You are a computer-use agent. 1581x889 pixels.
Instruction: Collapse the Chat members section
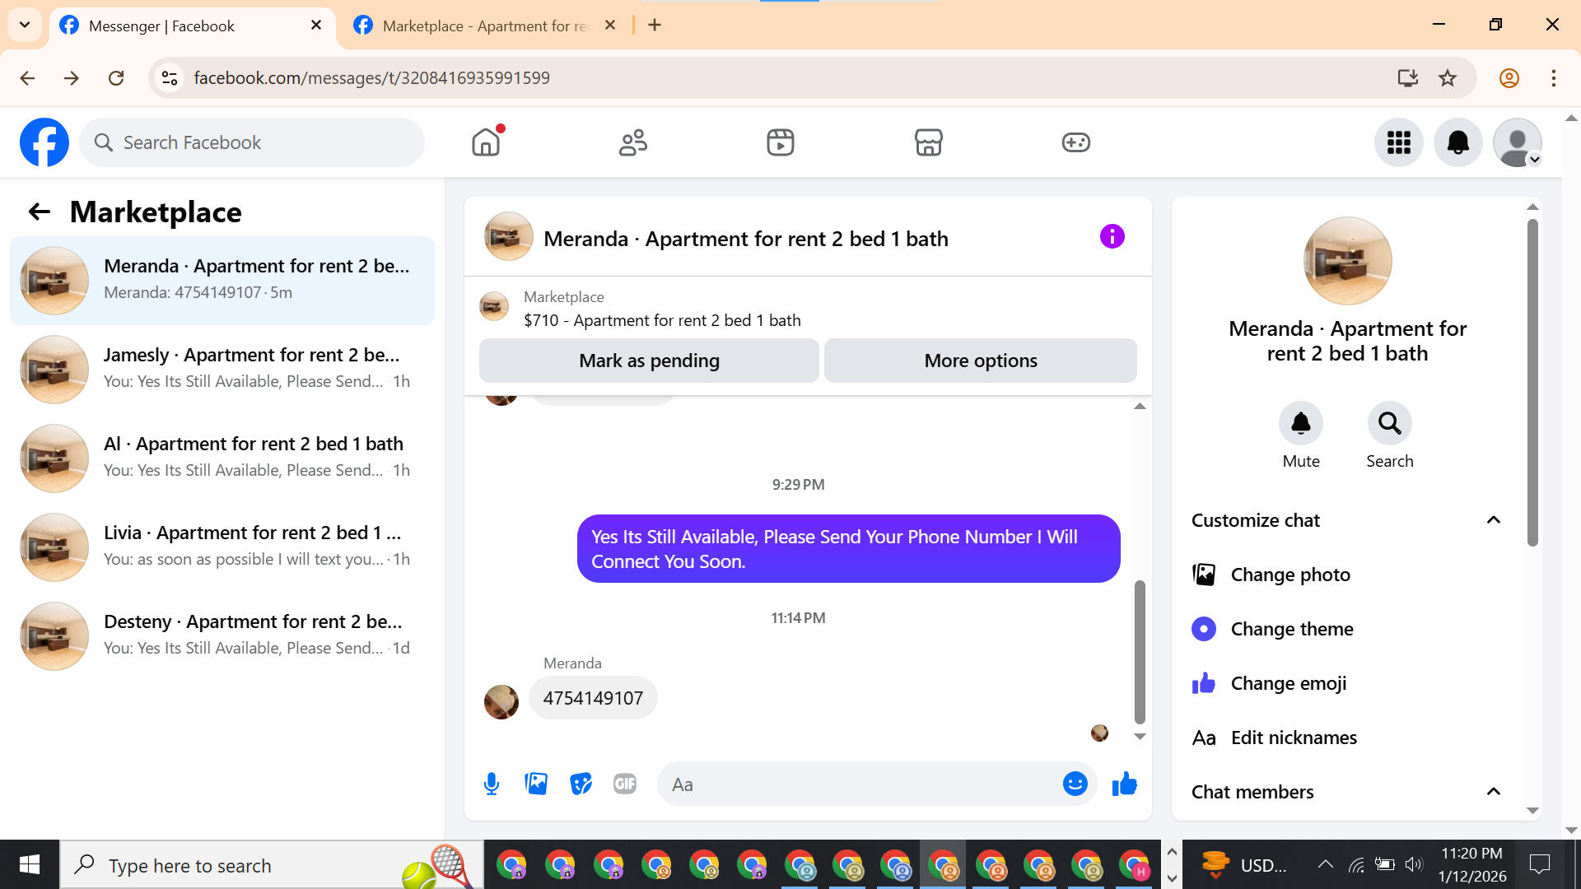pyautogui.click(x=1493, y=792)
